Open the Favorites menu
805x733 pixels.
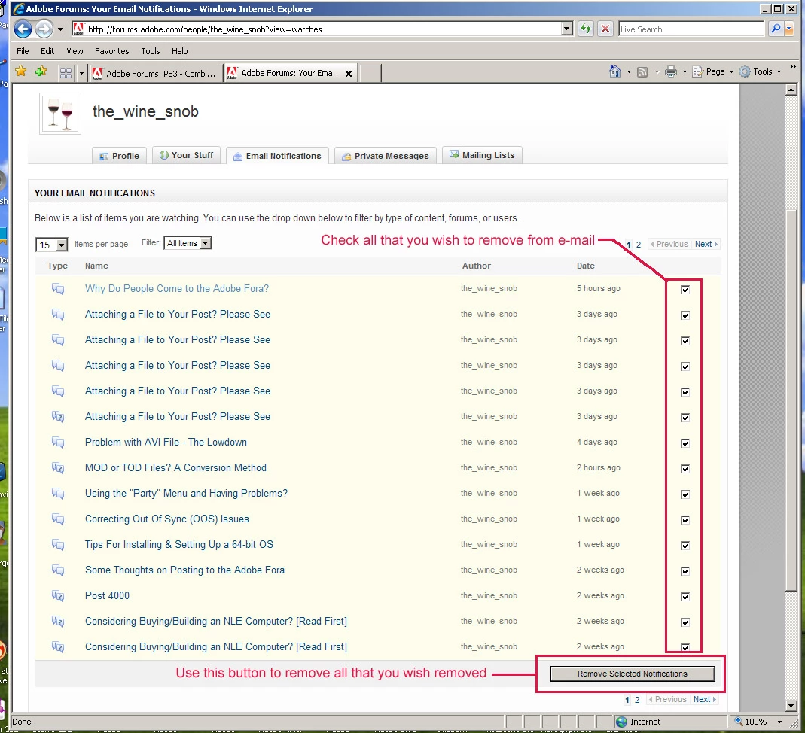pos(112,51)
